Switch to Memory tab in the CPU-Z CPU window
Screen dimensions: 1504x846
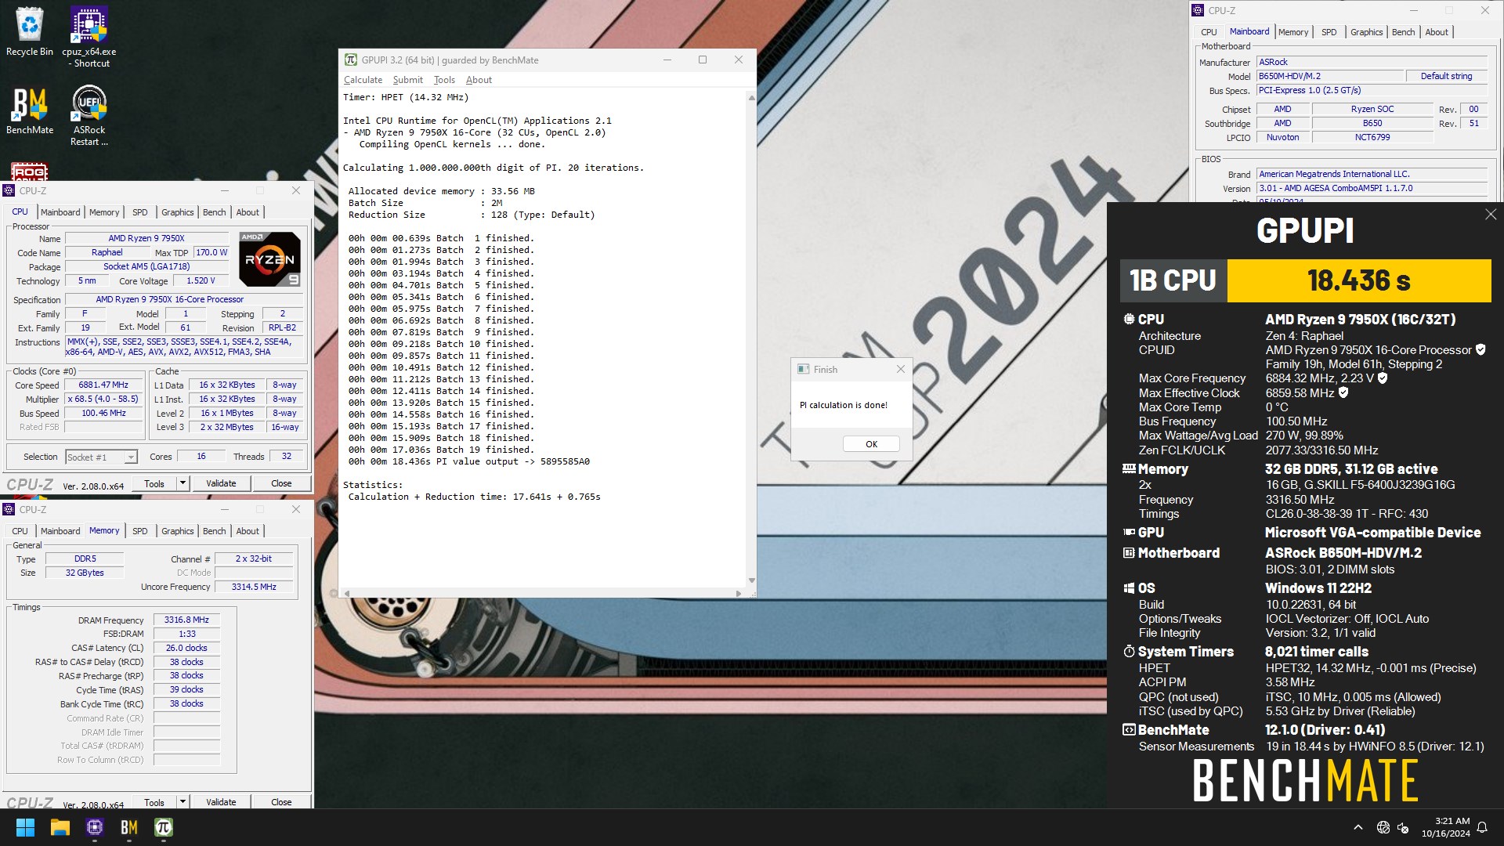[104, 212]
